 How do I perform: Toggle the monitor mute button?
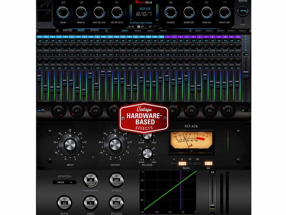(x=243, y=21)
